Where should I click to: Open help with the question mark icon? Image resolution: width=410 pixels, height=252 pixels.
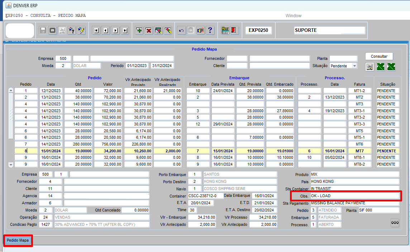[x=210, y=30]
